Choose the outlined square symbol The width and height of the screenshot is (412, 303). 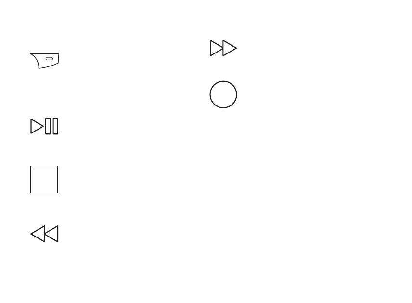(x=44, y=179)
